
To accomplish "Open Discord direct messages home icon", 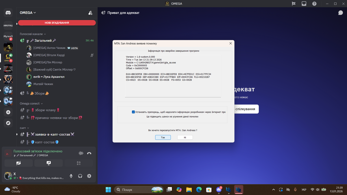I will click(x=8, y=13).
